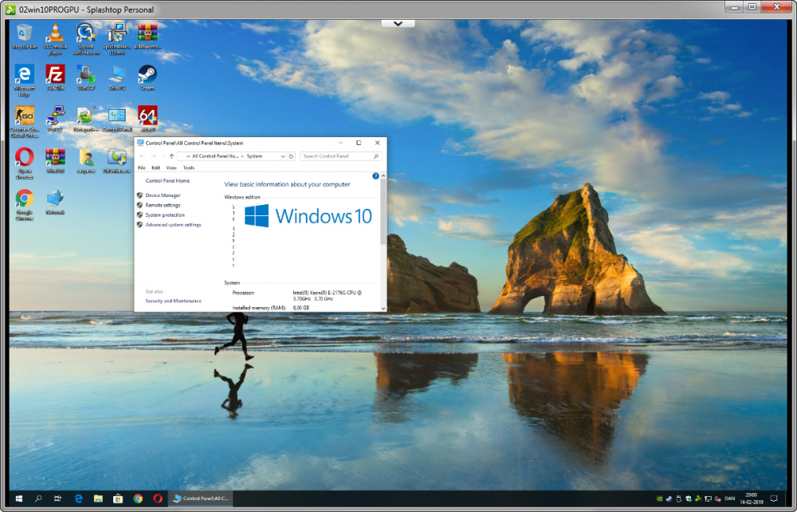Open Control Panel Home link
Image resolution: width=797 pixels, height=512 pixels.
click(167, 180)
